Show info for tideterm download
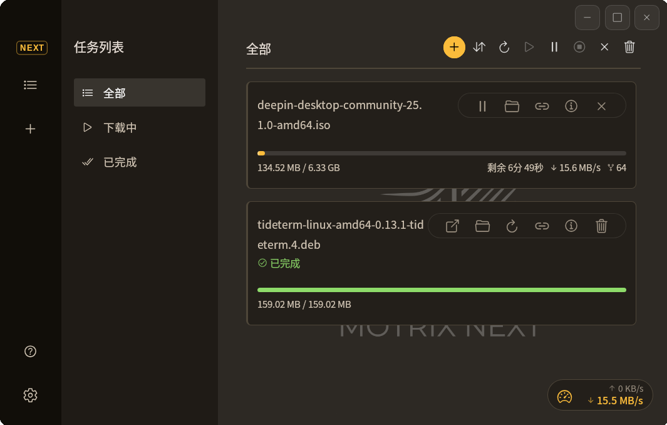 (x=571, y=226)
